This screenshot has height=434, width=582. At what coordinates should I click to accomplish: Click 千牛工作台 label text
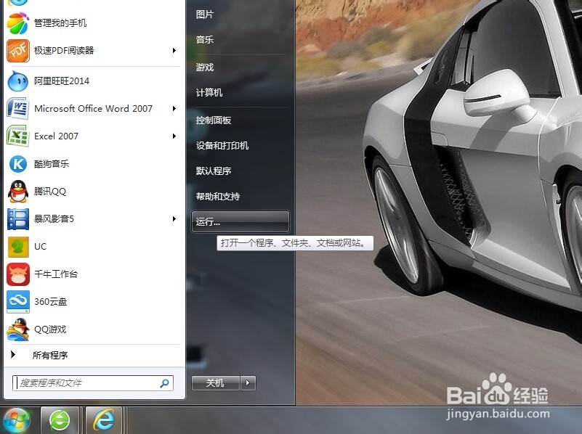pyautogui.click(x=56, y=274)
